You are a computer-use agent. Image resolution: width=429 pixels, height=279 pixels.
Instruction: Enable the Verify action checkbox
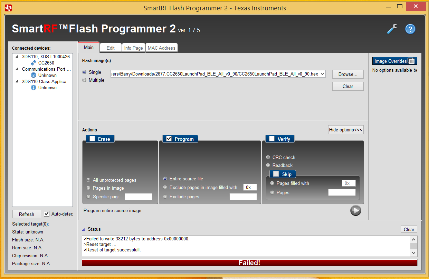pos(272,139)
